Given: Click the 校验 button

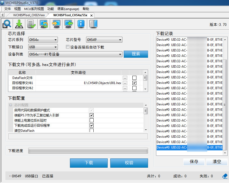Looking at the screenshot, I should point(129,163).
